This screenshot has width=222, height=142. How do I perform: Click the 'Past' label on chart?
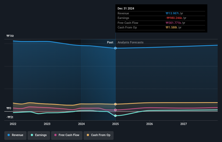coord(110,43)
